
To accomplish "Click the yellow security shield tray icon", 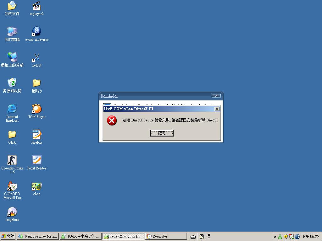I will (286, 237).
